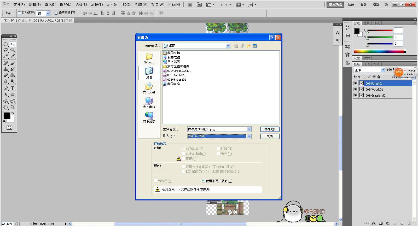
Task: Switch to the Channels (通道) tab
Action: [367, 64]
